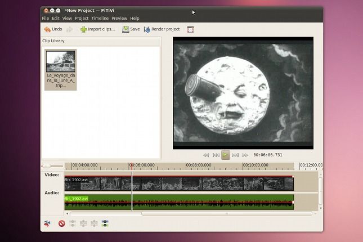This screenshot has height=242, width=363.
Task: Open the File menu
Action: coord(46,18)
